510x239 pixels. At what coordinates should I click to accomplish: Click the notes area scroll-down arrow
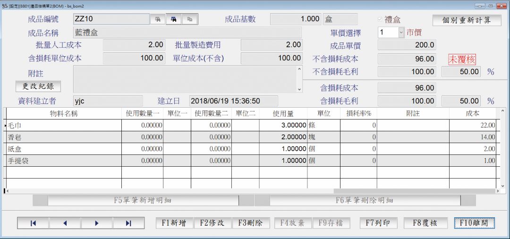(x=299, y=89)
